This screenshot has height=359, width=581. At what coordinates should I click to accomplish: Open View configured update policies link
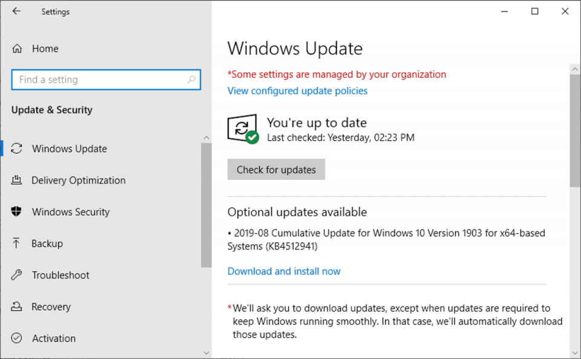[297, 91]
